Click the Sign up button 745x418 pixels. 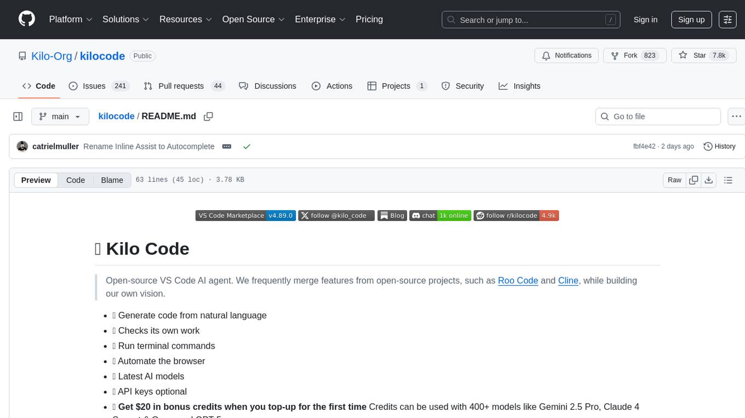[691, 20]
